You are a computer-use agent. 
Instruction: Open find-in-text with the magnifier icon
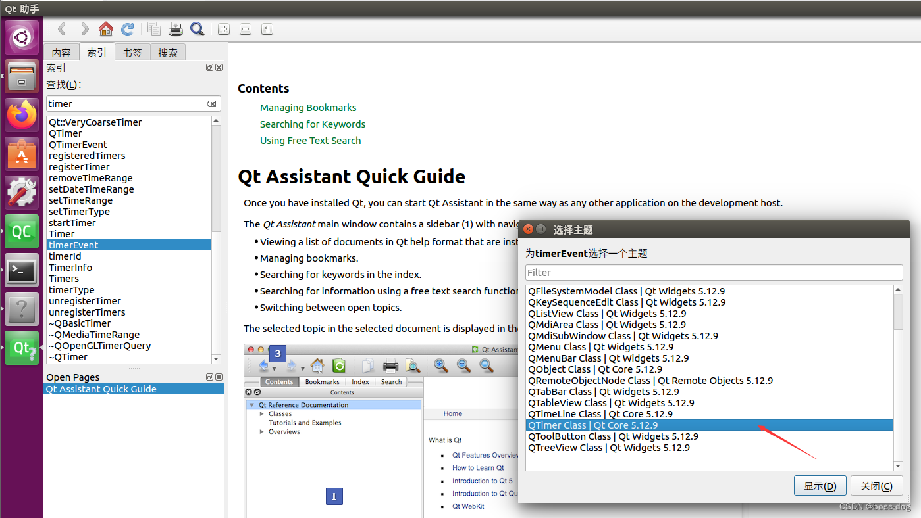[x=197, y=29]
